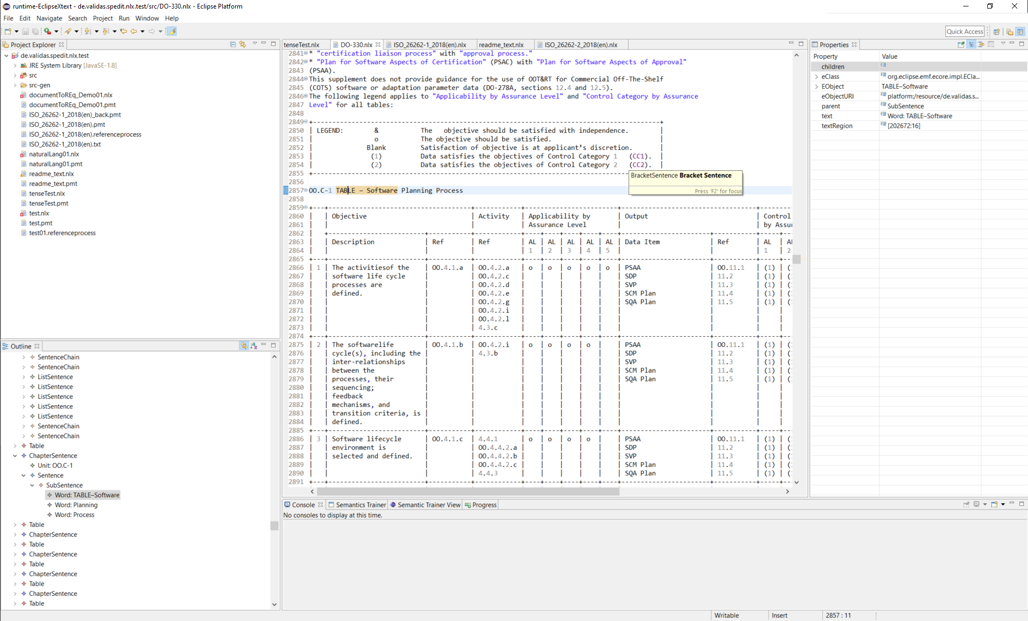Click the Quick Access search field
Image resolution: width=1028 pixels, height=621 pixels.
(964, 32)
